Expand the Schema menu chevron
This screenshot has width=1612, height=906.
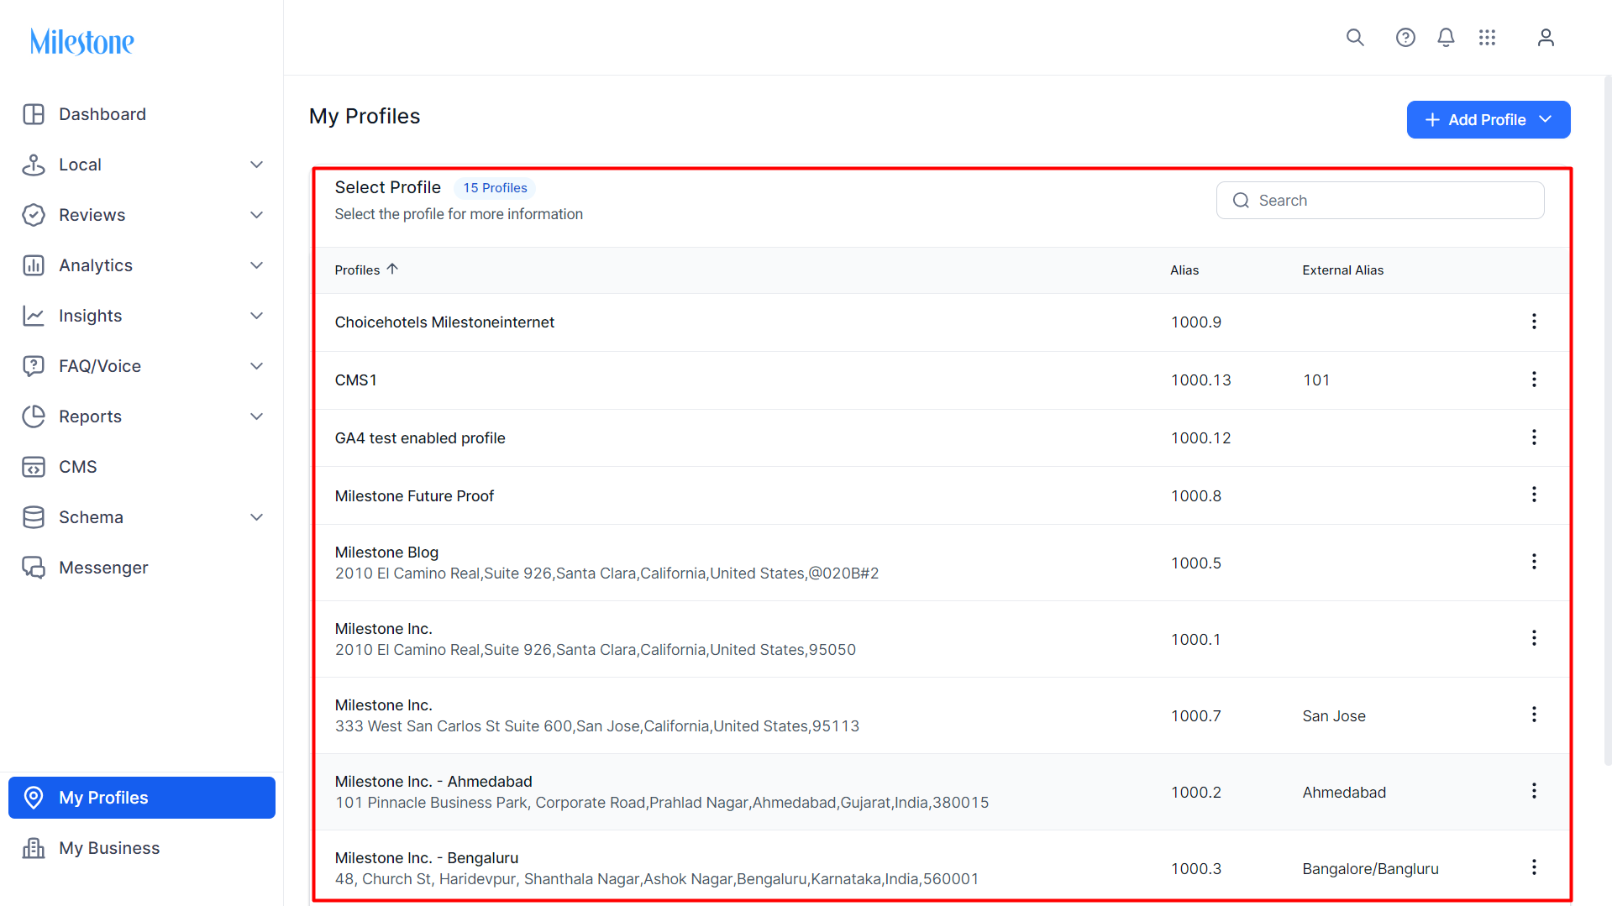point(257,517)
